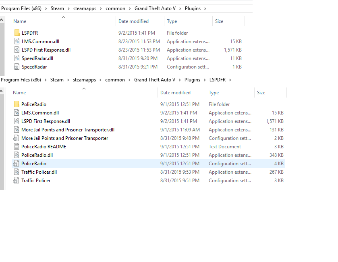Click 8/31/2015 9:48 PM date cell

click(180, 138)
